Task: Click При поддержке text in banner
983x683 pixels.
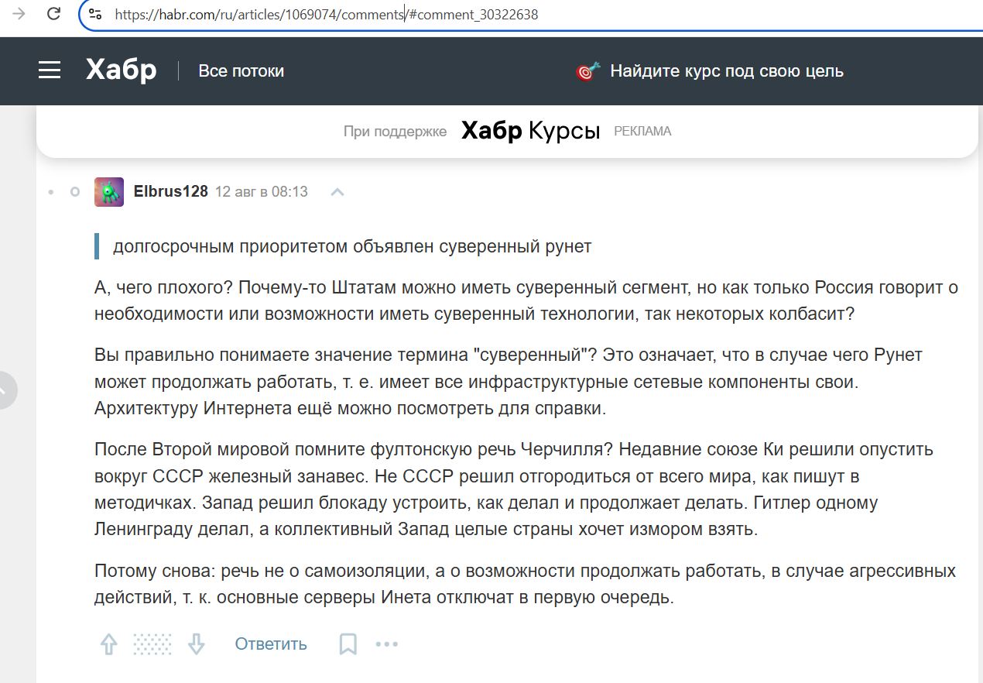Action: [395, 132]
